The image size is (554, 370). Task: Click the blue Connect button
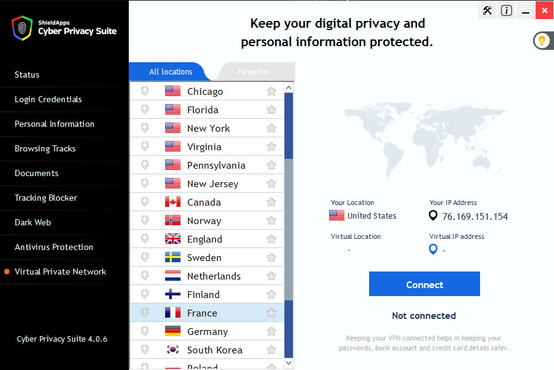425,284
